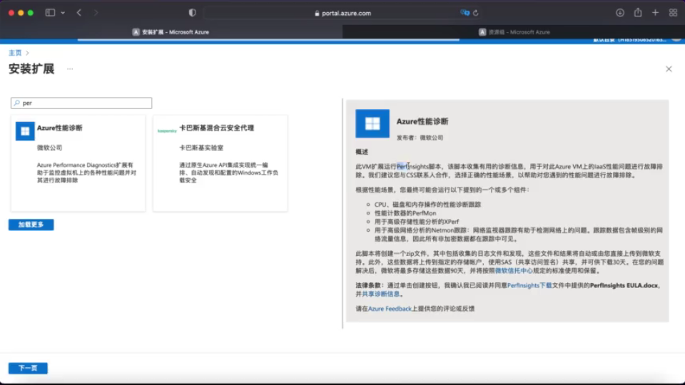Open a new tab with the plus icon
The width and height of the screenshot is (685, 385).
pos(655,13)
